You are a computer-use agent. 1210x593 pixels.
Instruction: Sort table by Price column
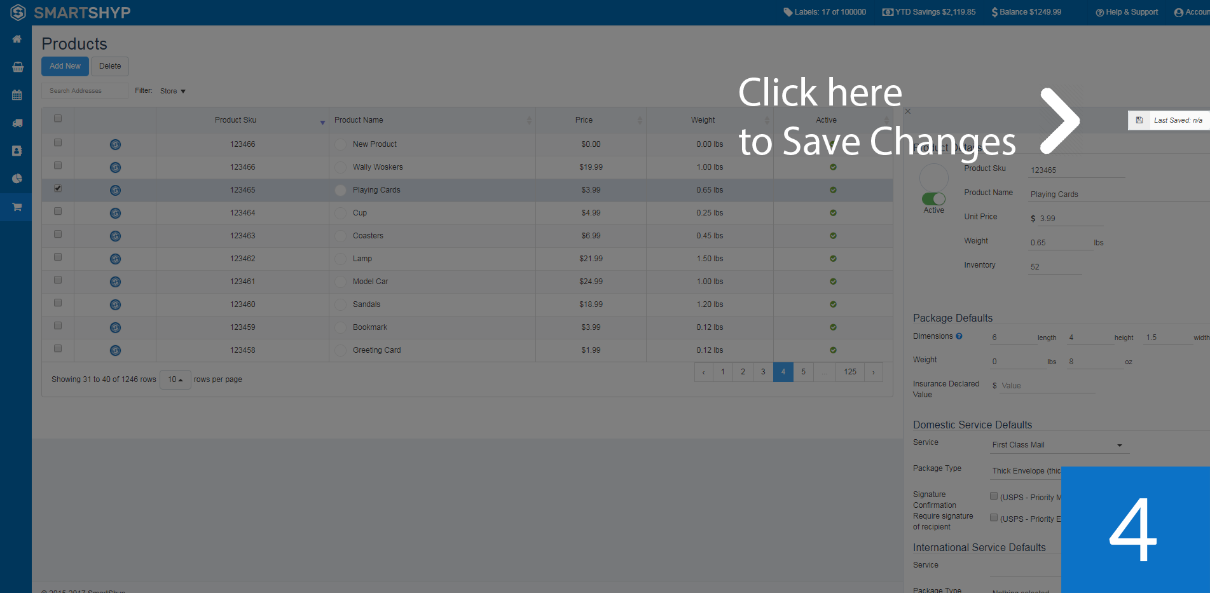pyautogui.click(x=591, y=120)
